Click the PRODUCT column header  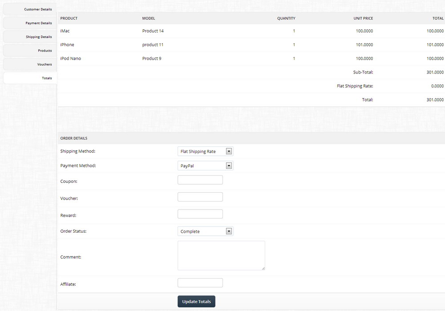coord(69,18)
